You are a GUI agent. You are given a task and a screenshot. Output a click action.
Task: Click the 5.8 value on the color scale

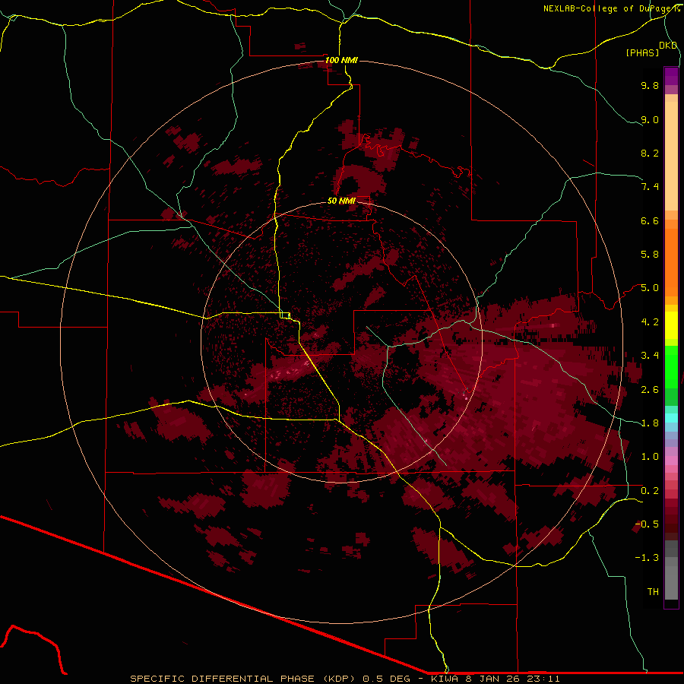pos(650,255)
